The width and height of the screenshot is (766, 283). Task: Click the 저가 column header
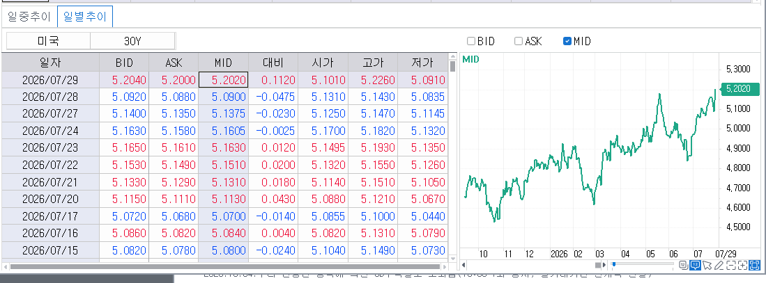click(x=422, y=63)
